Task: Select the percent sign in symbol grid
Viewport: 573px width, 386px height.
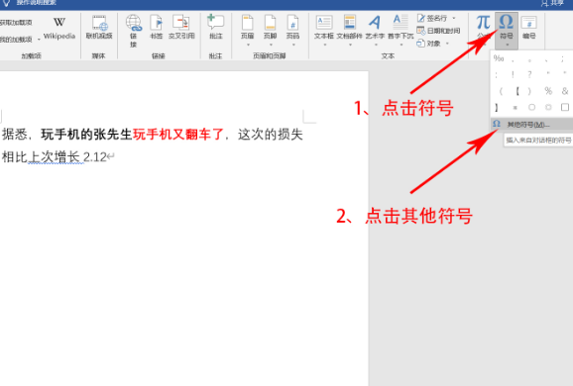Action: pos(548,91)
